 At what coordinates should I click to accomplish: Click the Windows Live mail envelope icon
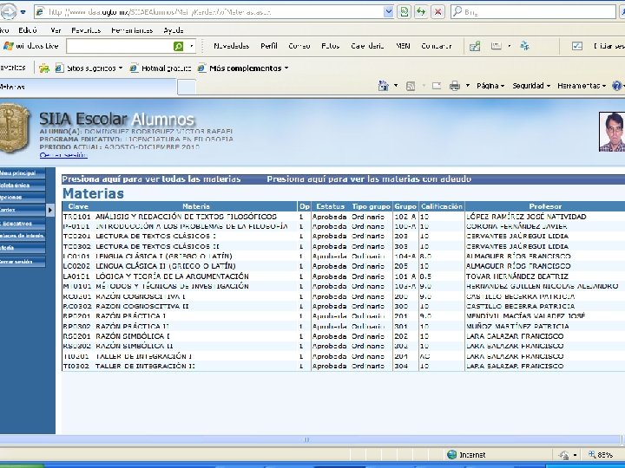click(x=497, y=46)
